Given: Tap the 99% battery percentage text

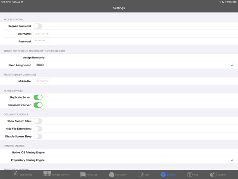Looking at the screenshot, I should coord(229,2).
